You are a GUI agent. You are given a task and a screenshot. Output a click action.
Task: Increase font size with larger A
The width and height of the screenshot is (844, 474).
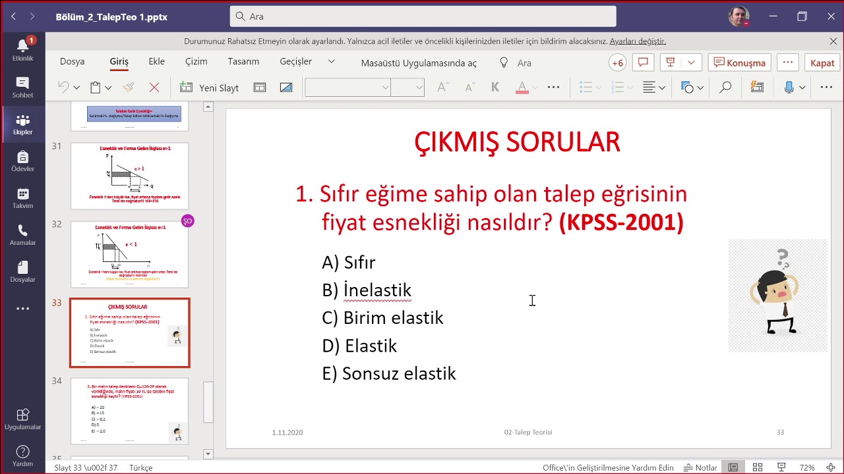[x=443, y=87]
